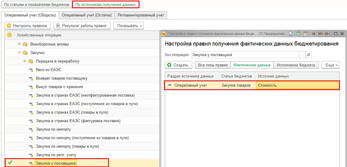Select the Исполнение бюджета filter
347x167 pixels.
[x=296, y=65]
